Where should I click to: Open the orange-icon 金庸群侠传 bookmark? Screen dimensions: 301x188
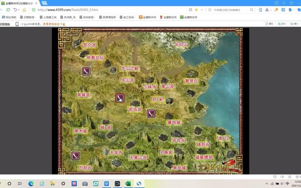click(x=147, y=17)
